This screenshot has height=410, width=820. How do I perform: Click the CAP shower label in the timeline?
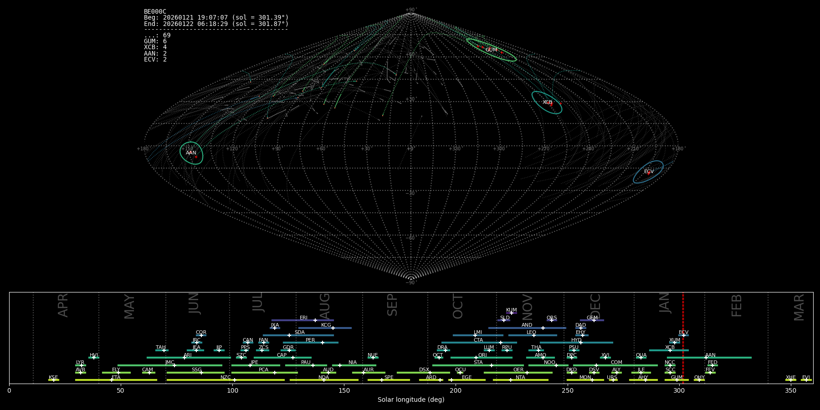[x=282, y=355]
